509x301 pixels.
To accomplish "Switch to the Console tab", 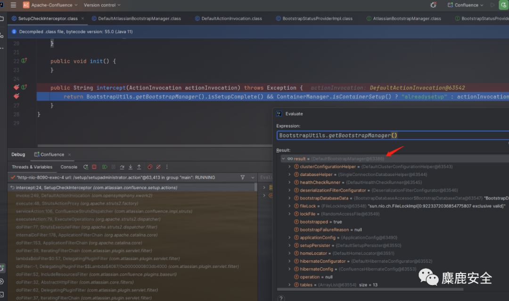I will 69,167.
